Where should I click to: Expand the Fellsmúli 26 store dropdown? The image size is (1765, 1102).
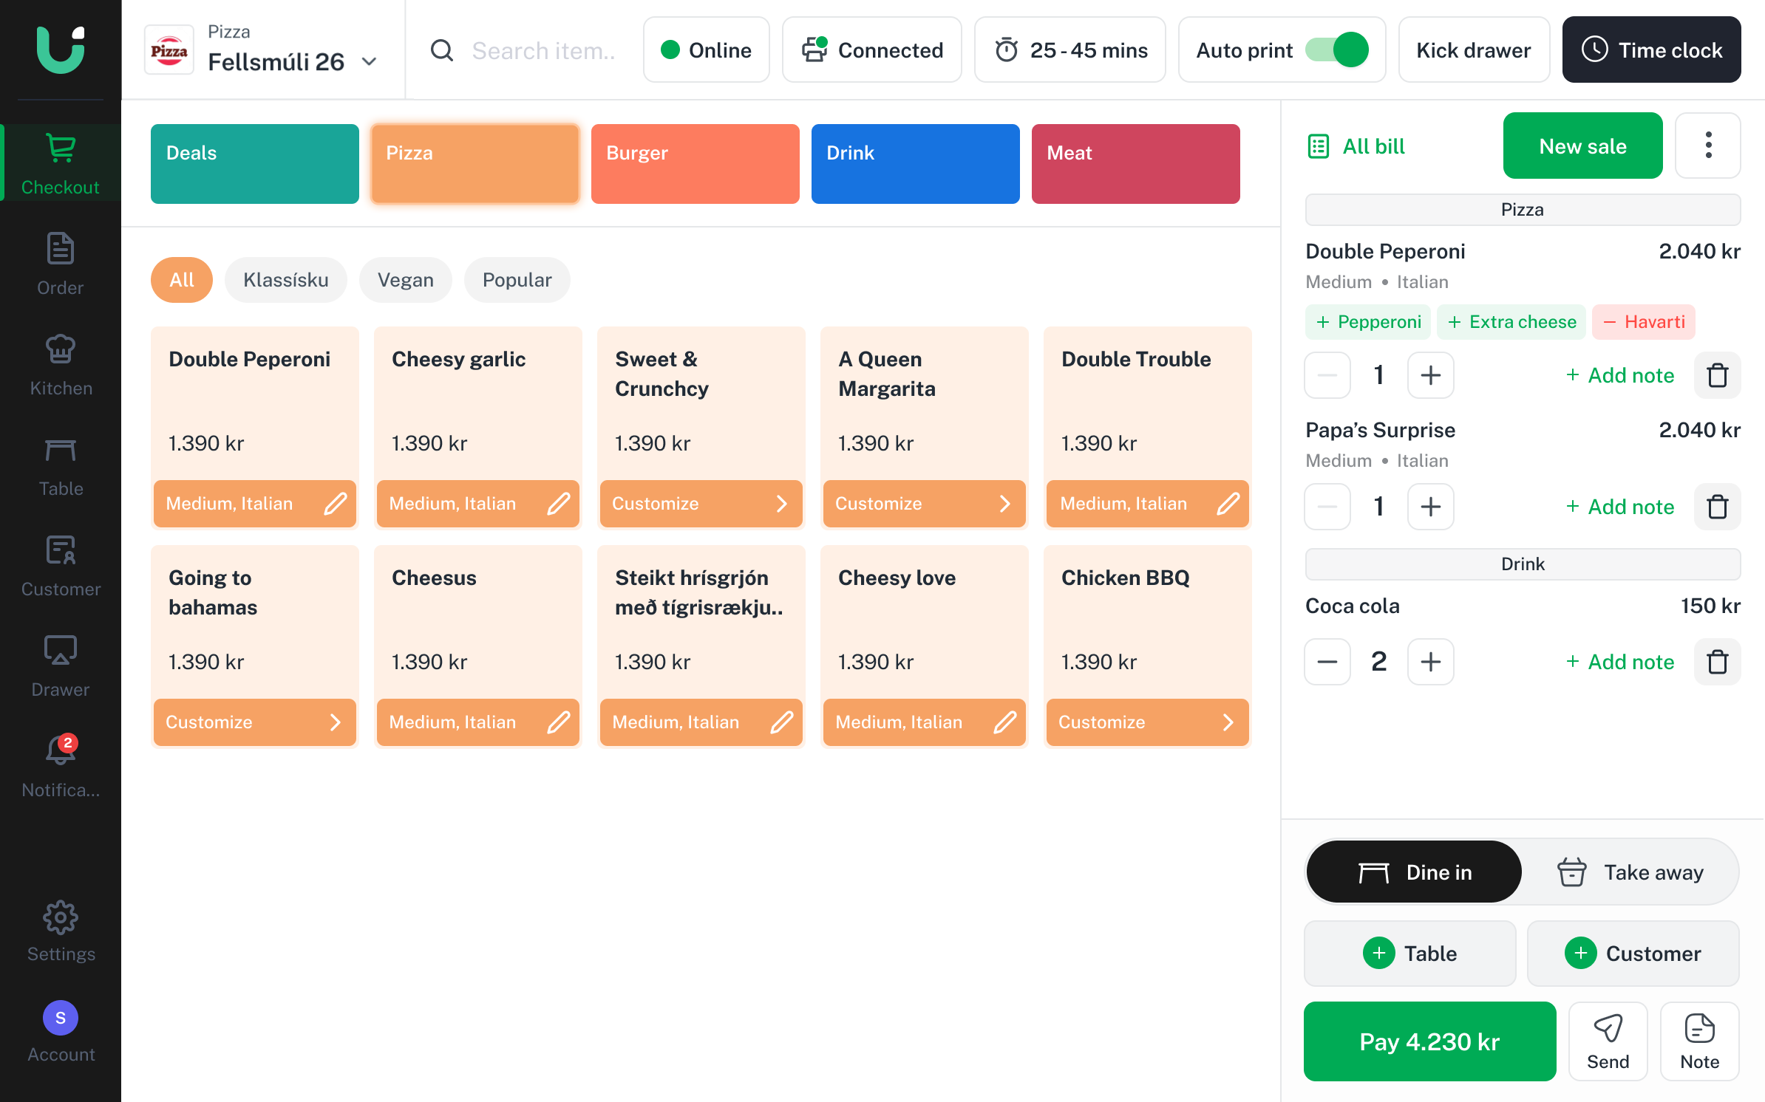pos(370,61)
